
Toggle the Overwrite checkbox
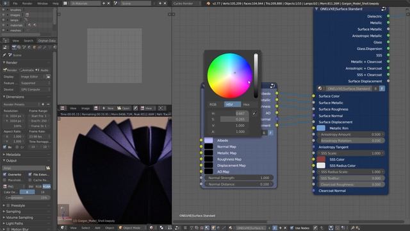pos(4,175)
